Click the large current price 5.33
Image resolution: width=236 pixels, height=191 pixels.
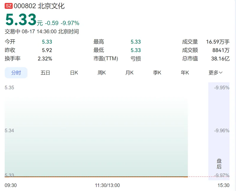coord(21,19)
